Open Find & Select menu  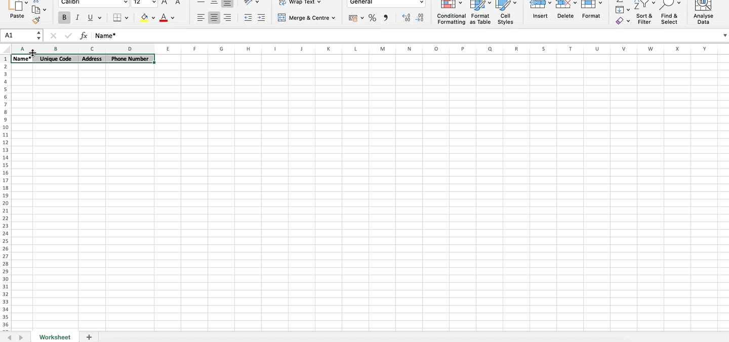tap(669, 13)
